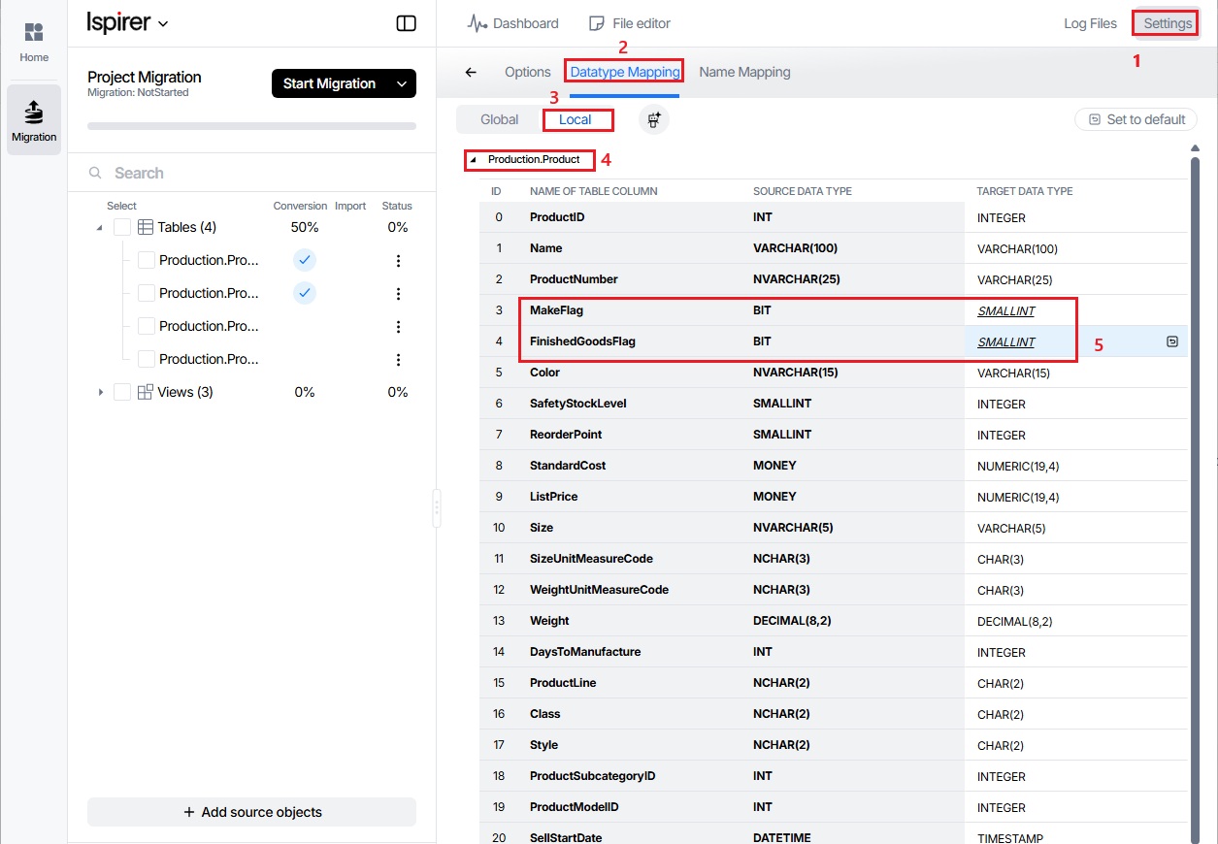Open three-dot menu of first Production table

pyautogui.click(x=398, y=261)
